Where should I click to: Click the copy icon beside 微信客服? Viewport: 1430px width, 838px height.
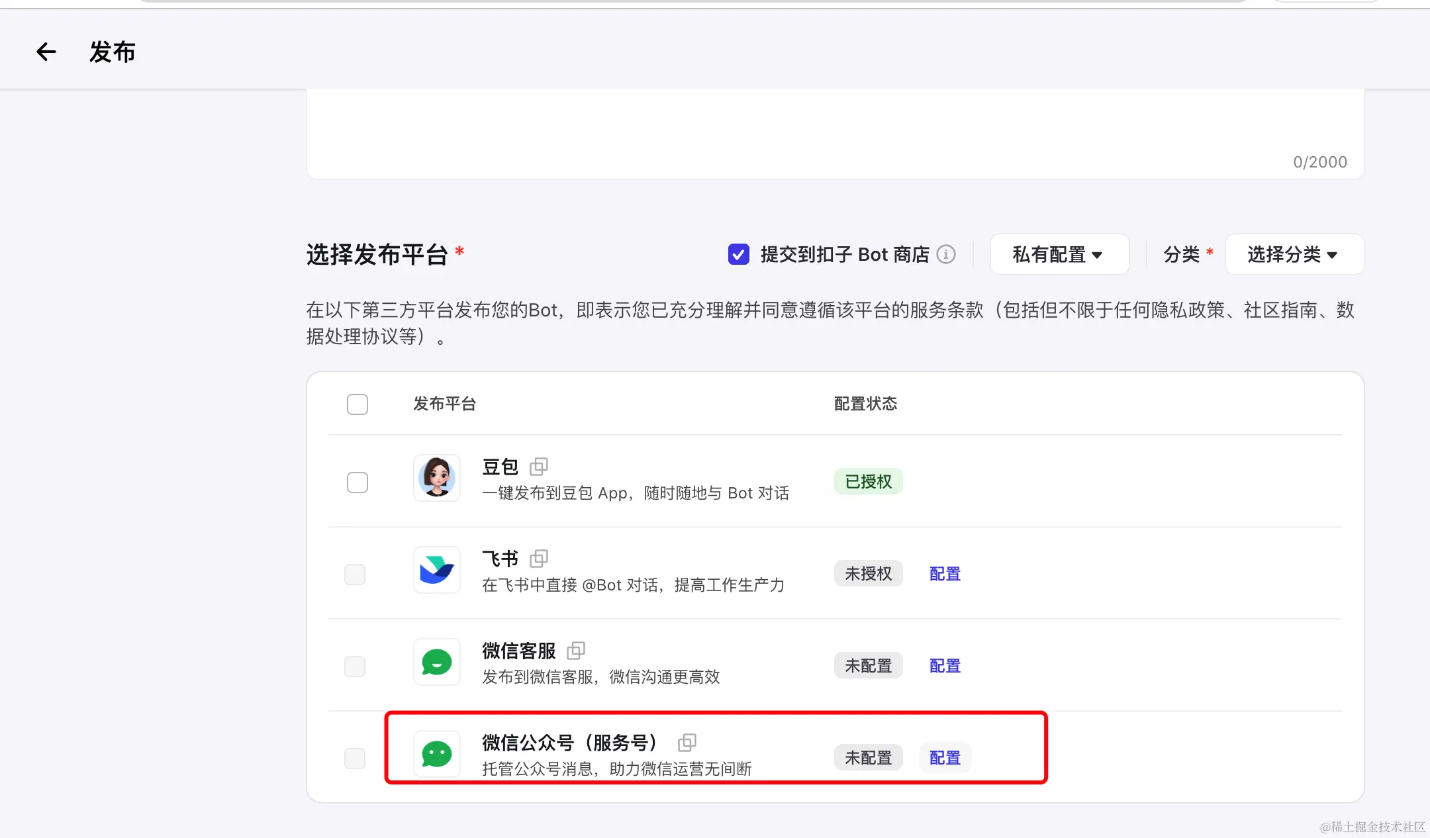[576, 651]
